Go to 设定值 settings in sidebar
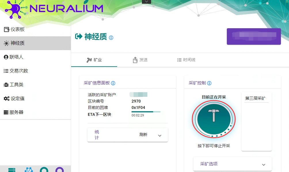This screenshot has height=172, width=289. pyautogui.click(x=17, y=99)
